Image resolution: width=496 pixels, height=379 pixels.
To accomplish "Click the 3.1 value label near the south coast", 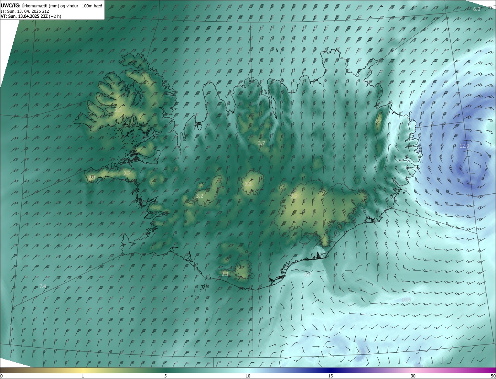I will pos(225,274).
